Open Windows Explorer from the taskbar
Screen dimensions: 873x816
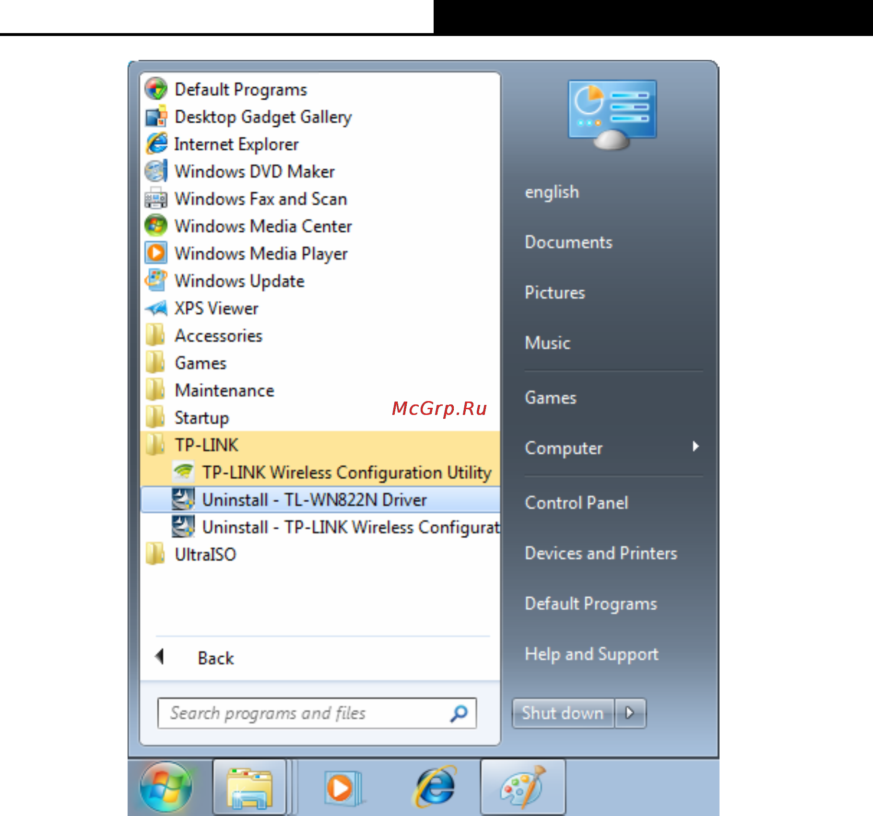pyautogui.click(x=249, y=788)
